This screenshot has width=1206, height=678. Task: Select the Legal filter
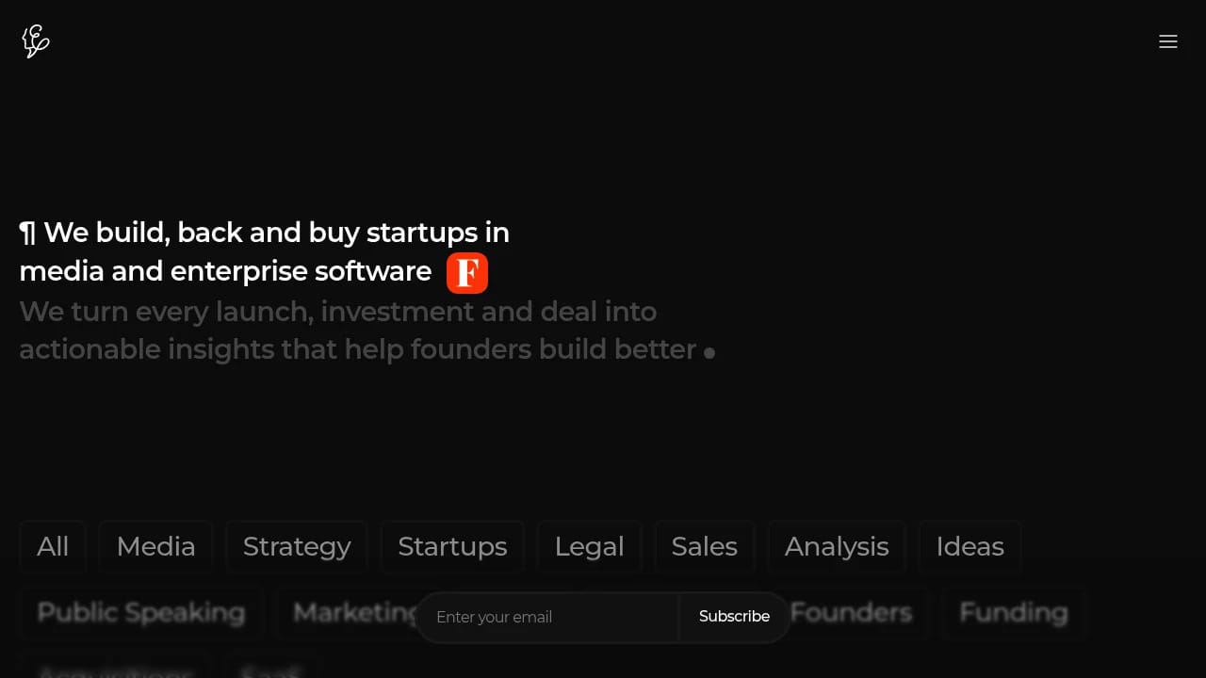pos(589,546)
